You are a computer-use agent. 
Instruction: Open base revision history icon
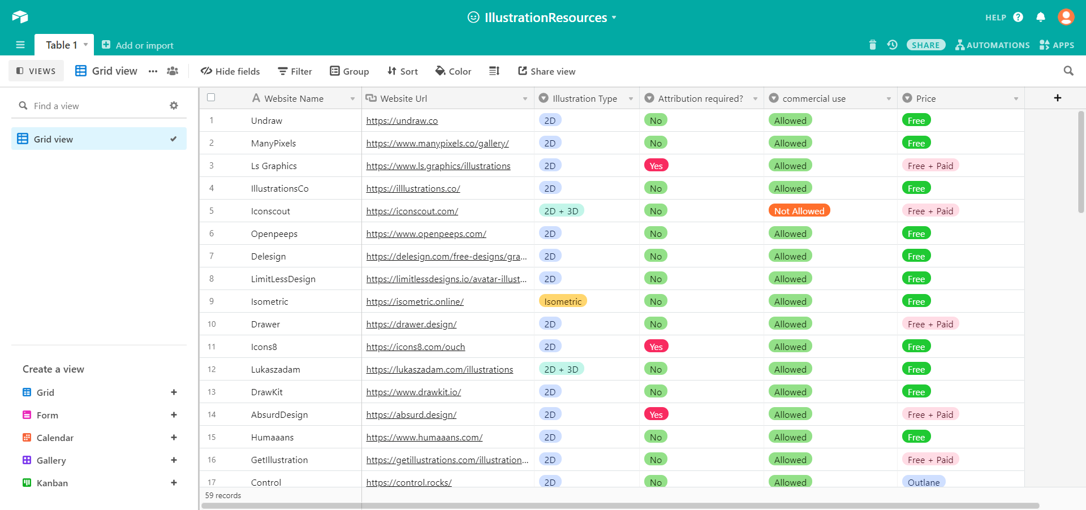pos(893,45)
